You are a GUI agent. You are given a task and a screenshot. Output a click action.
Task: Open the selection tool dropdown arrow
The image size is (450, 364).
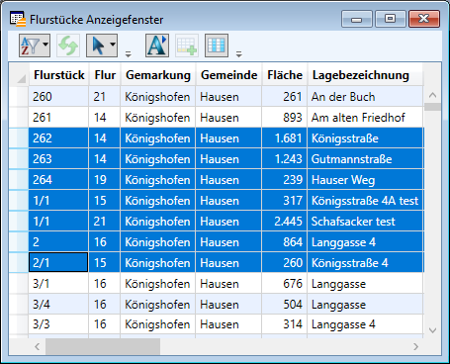point(113,45)
